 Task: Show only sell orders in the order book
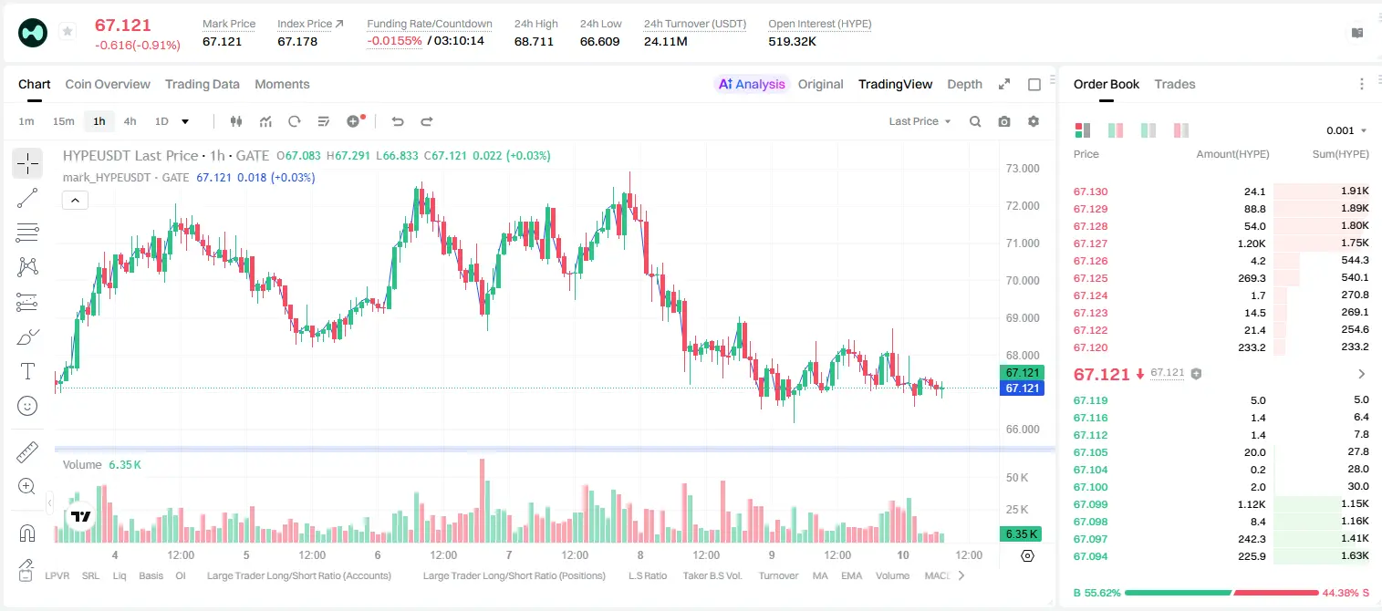click(1181, 130)
